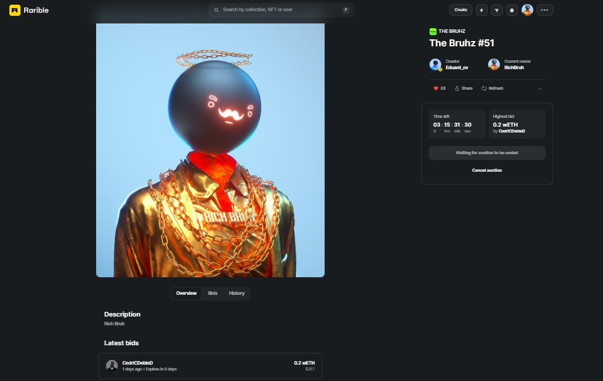Screen dimensions: 603x381
Task: Open the profile avatar in header
Action: click(x=527, y=10)
